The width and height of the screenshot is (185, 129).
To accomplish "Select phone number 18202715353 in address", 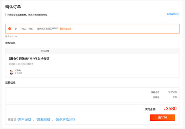I will point(27,29).
